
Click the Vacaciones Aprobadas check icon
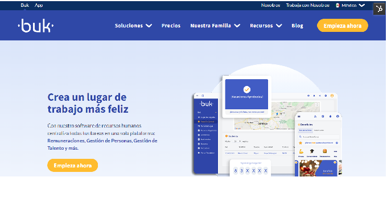point(246,89)
